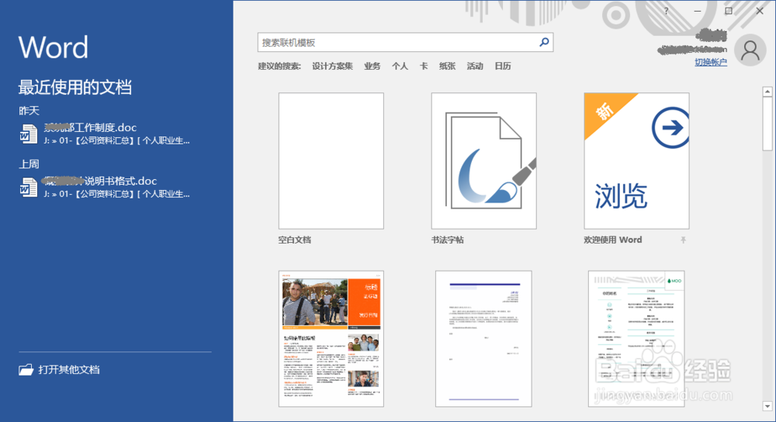Pin the 欢迎使用 Word template

click(x=683, y=240)
